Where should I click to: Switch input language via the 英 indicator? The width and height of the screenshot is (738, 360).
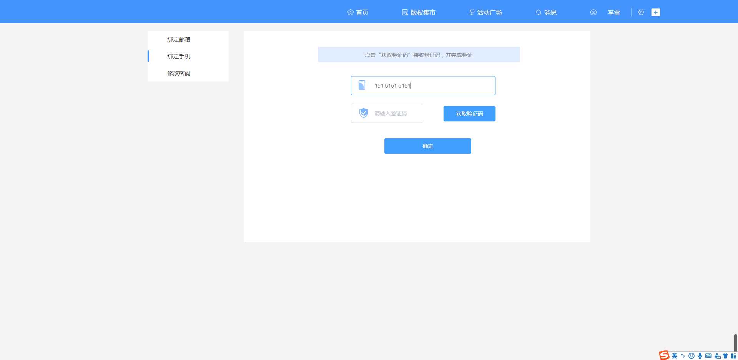click(x=675, y=355)
